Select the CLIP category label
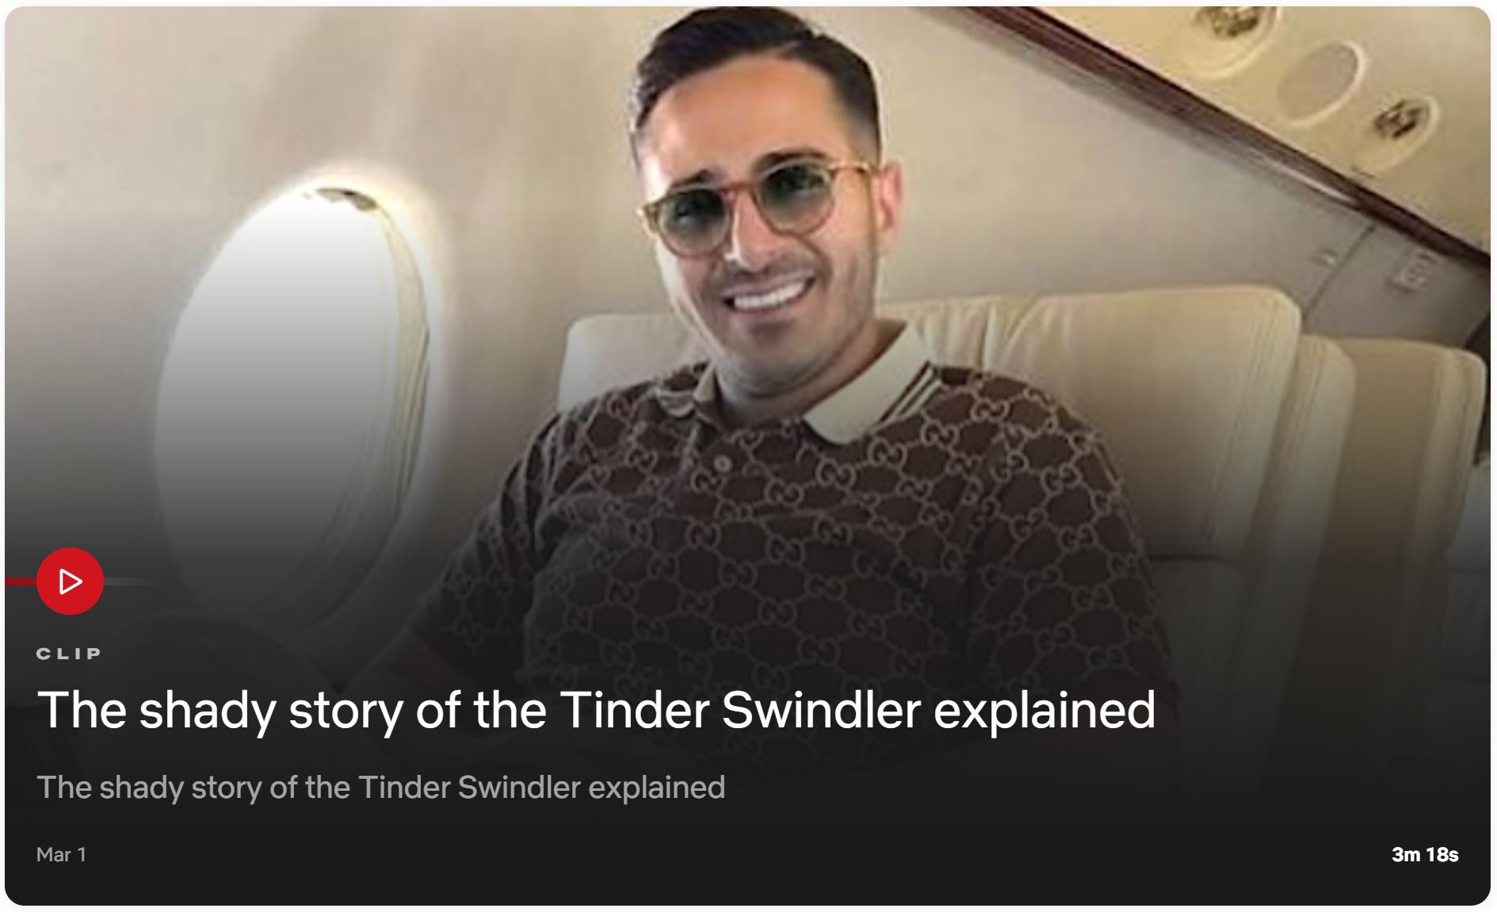The image size is (1497, 912). (70, 654)
